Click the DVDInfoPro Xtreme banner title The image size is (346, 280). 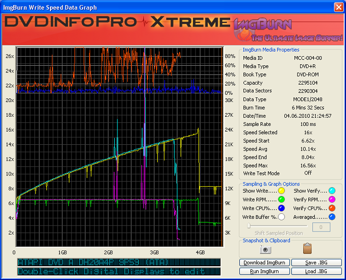click(117, 21)
